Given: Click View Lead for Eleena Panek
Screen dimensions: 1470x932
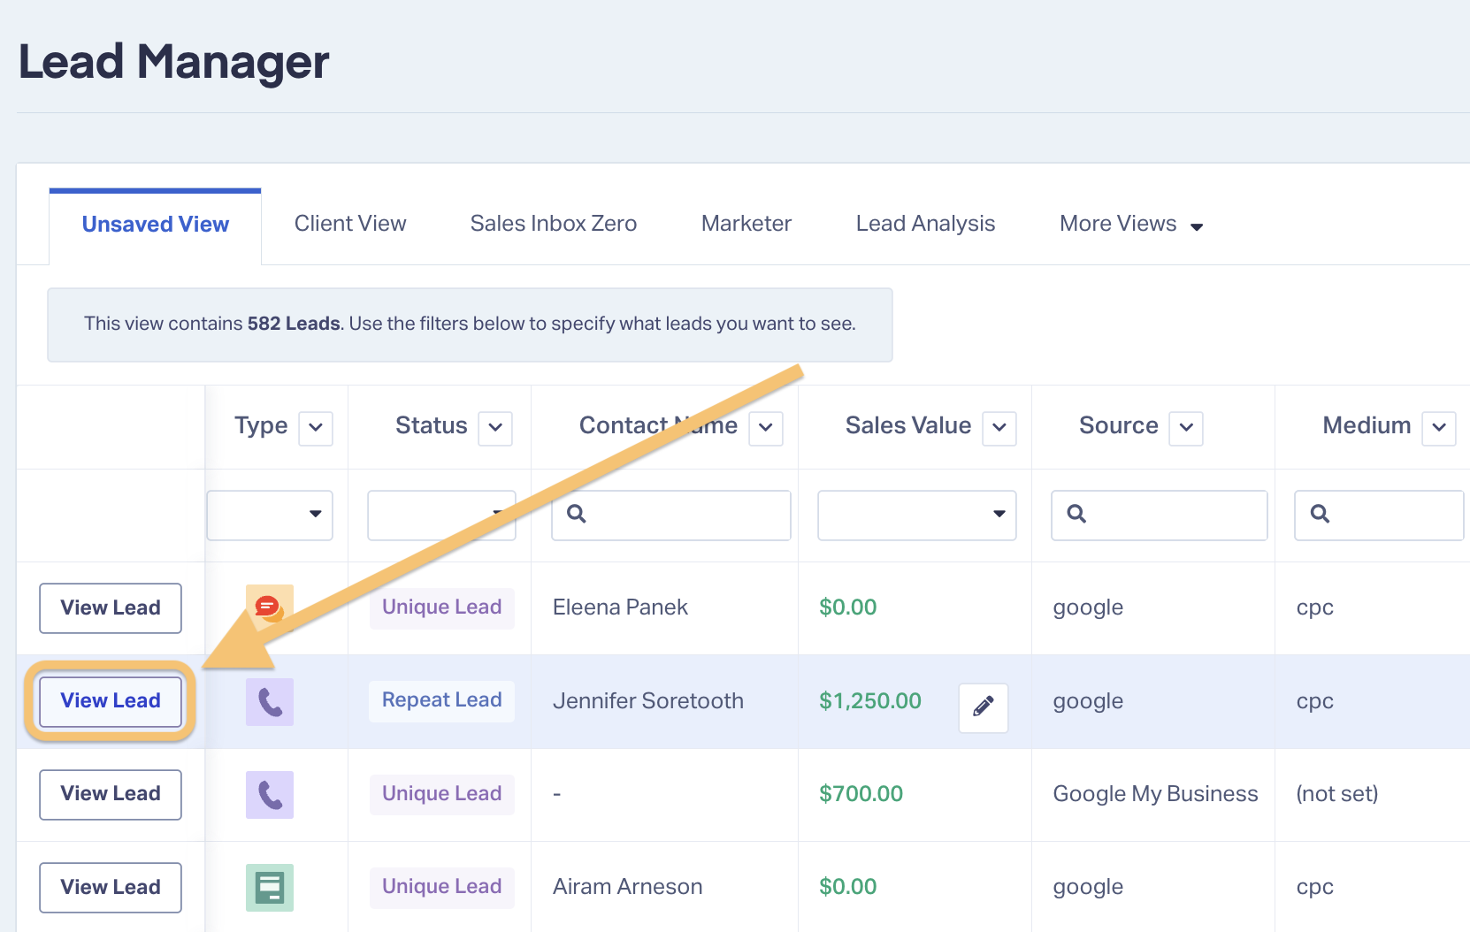Looking at the screenshot, I should click(x=111, y=607).
